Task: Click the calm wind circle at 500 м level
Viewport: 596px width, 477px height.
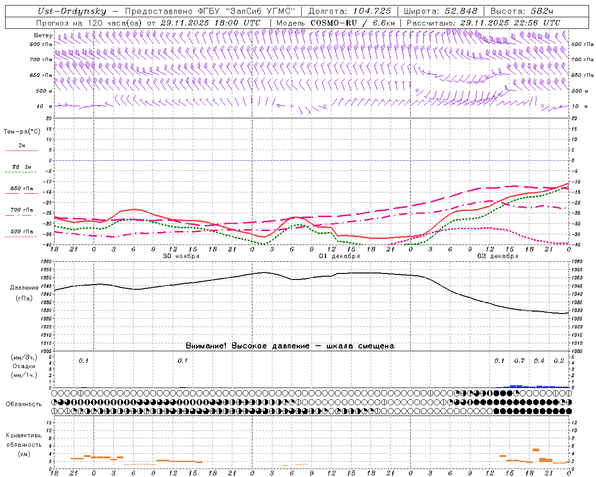Action: click(x=417, y=90)
